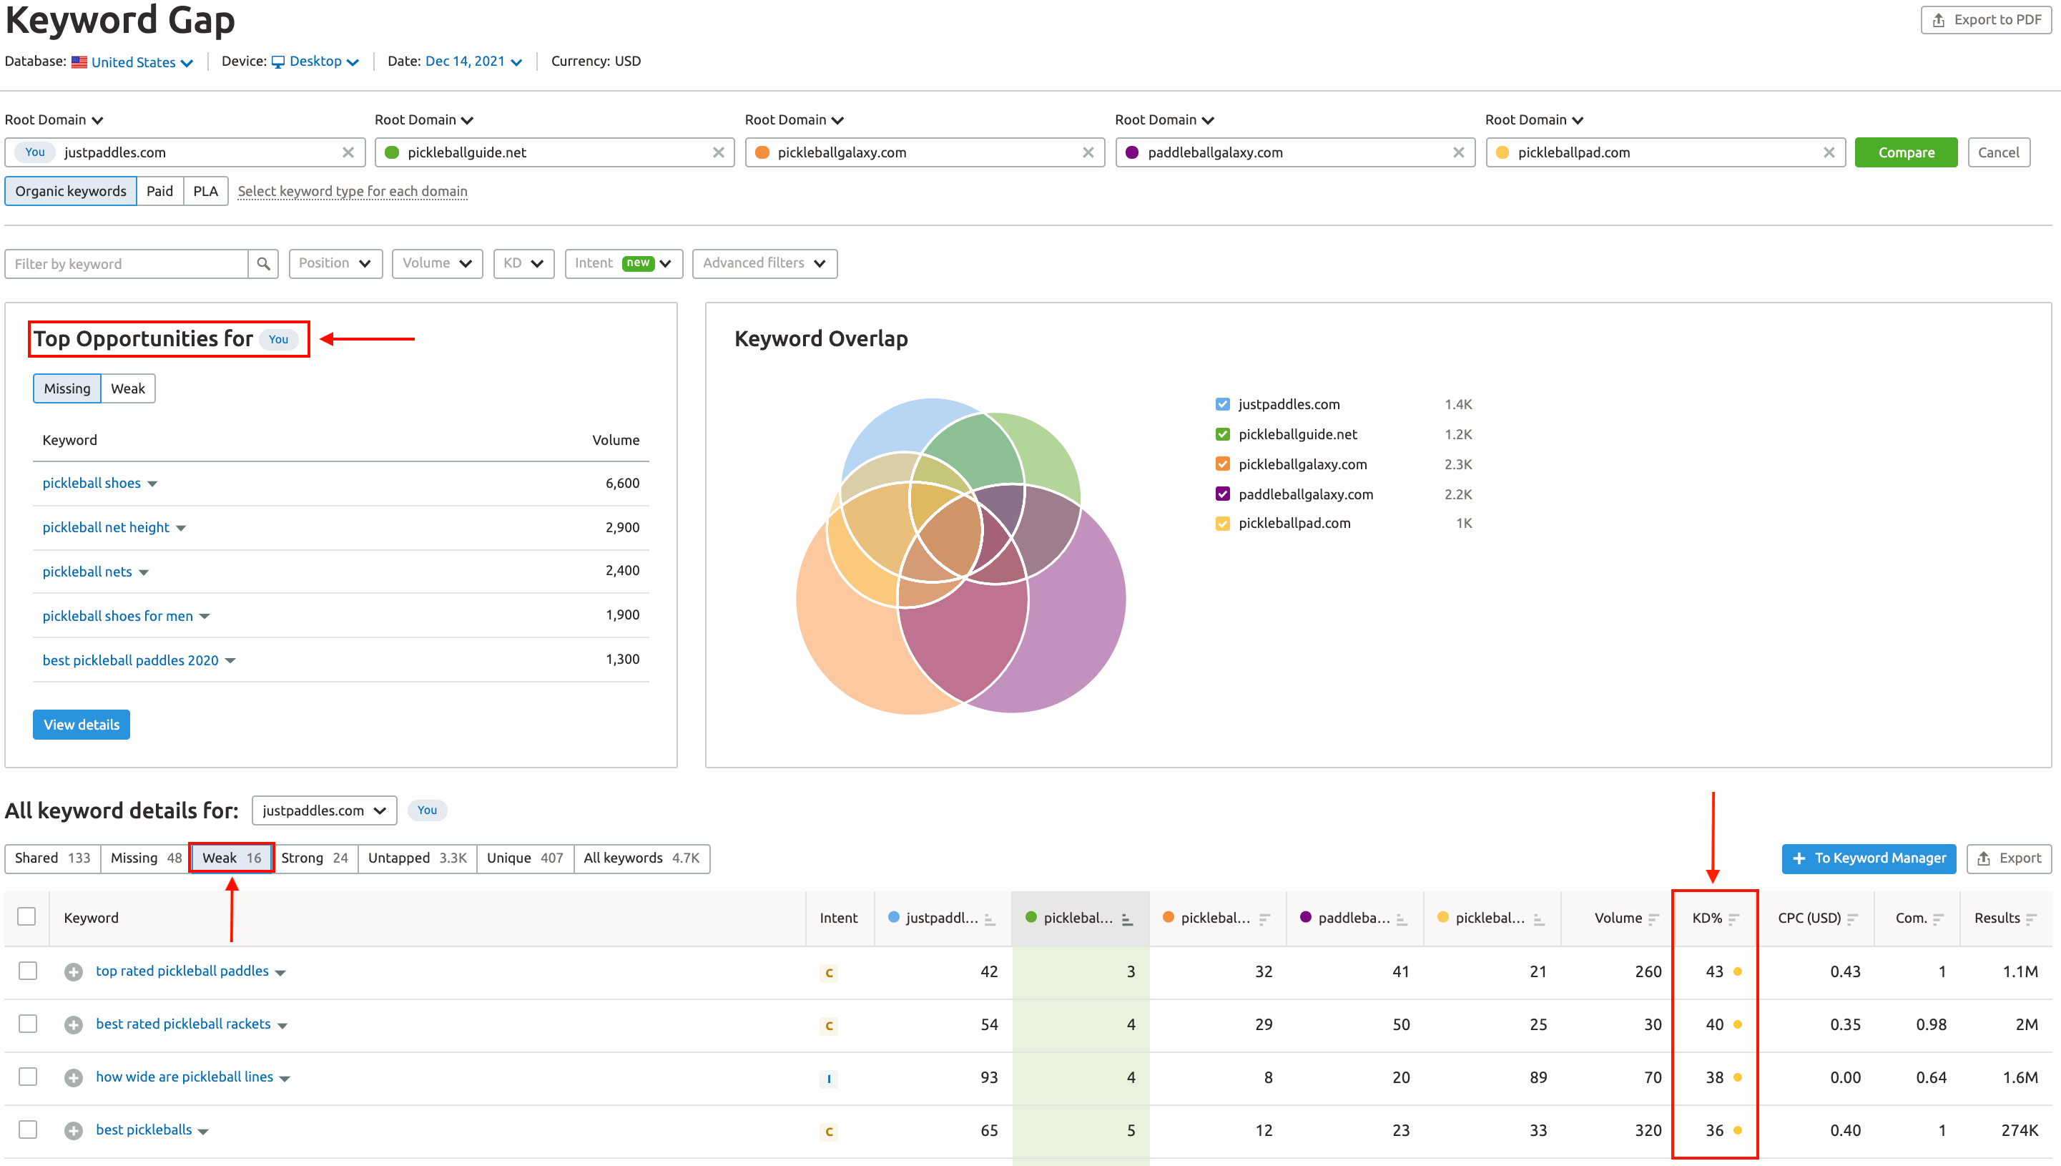Screen dimensions: 2061x1166
Task: Switch to the Missing 48 tab
Action: pos(146,858)
